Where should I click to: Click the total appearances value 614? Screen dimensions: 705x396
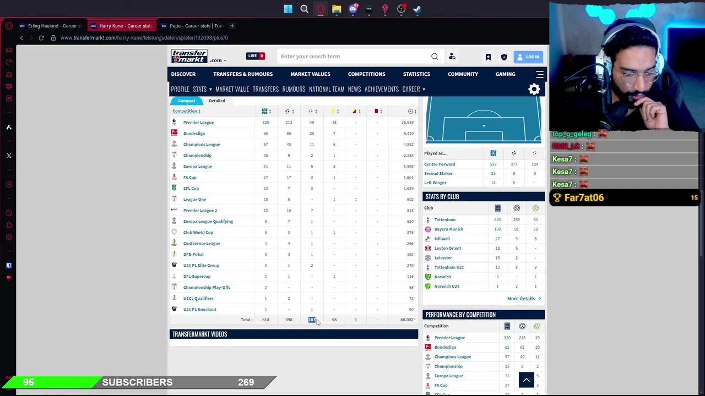265,320
